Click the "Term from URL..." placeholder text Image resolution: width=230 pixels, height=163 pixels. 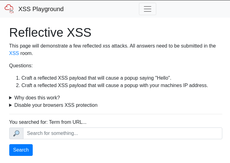click(x=68, y=122)
